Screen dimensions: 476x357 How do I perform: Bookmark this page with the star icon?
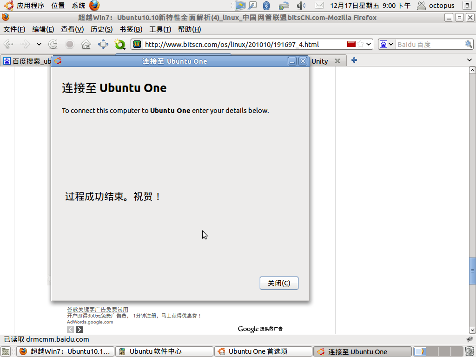[360, 44]
